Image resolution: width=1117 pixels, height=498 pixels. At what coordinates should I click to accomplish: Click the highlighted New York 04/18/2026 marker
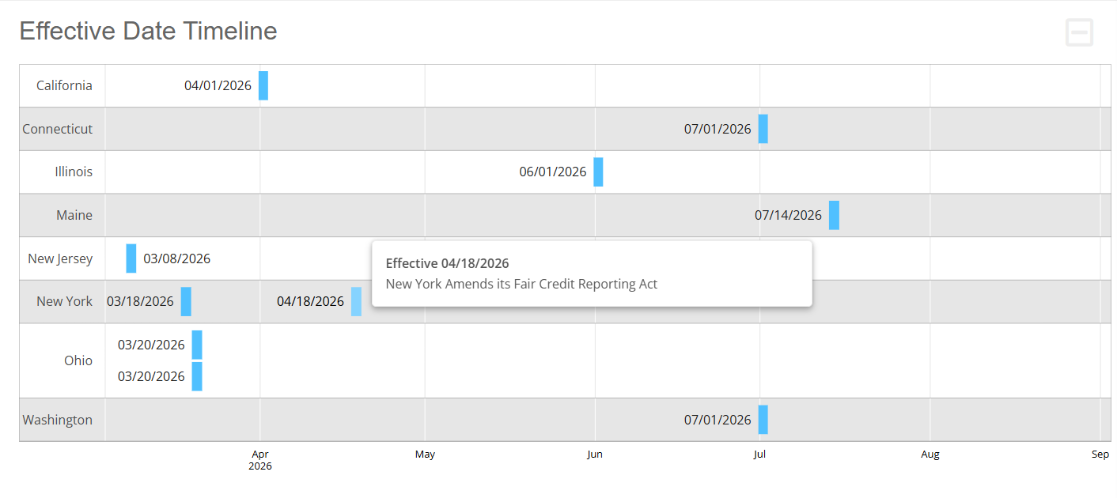[356, 301]
